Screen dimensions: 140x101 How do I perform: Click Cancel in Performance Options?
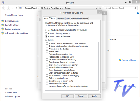point(81,96)
